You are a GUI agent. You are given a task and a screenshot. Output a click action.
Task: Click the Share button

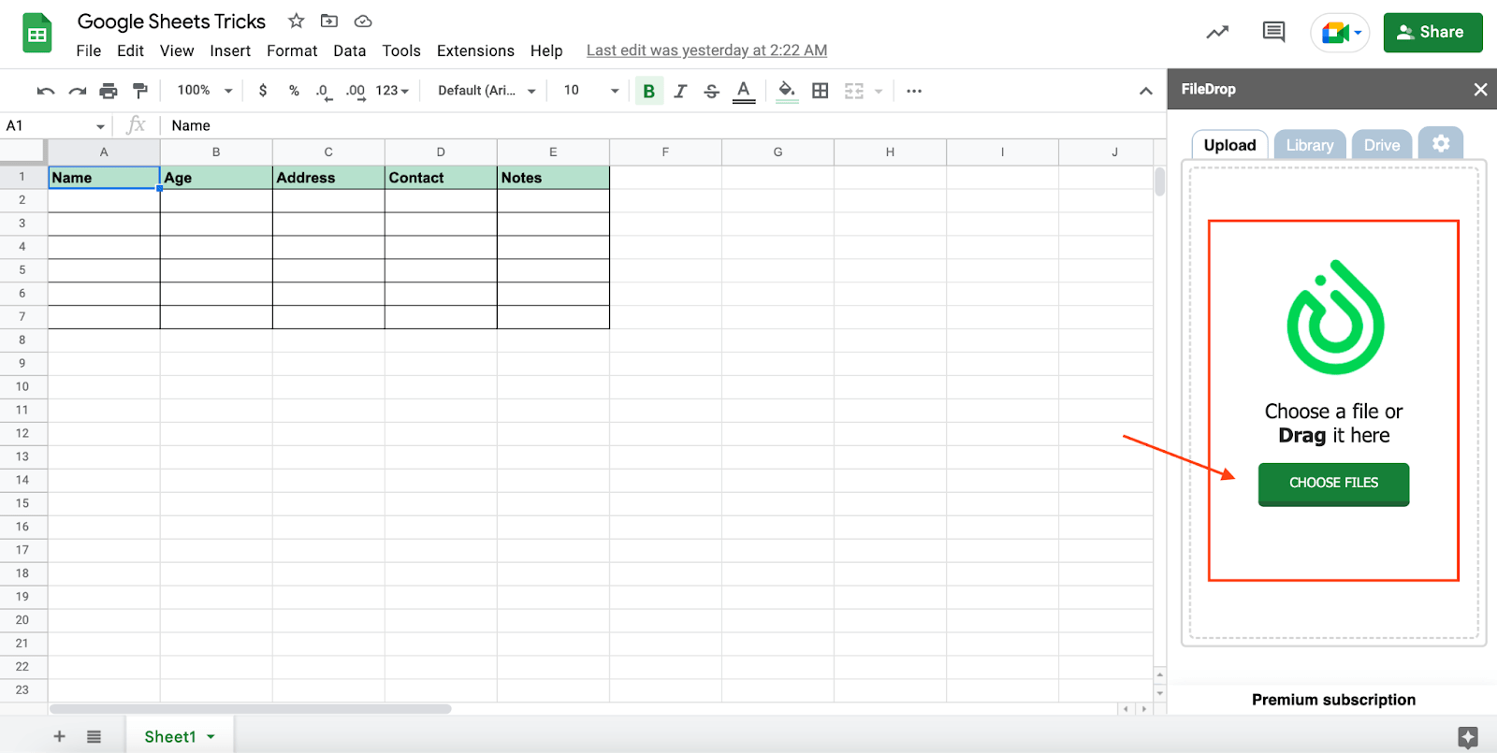pos(1432,33)
